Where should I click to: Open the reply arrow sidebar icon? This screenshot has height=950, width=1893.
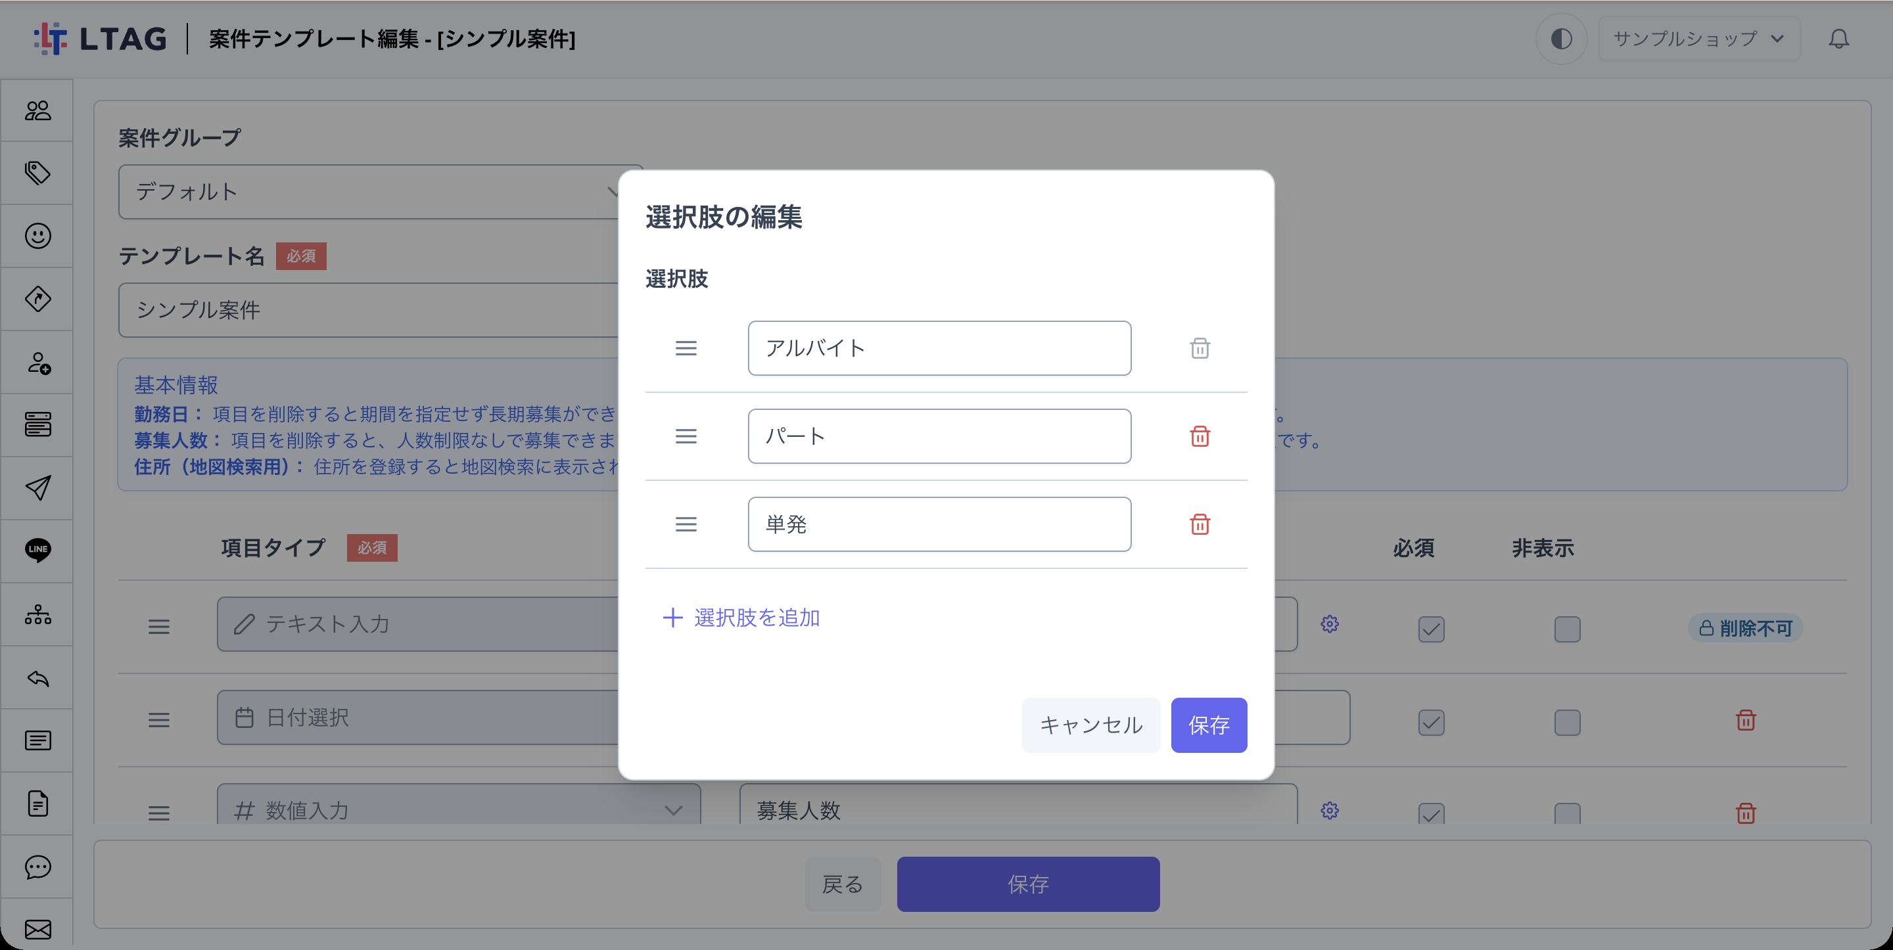click(37, 677)
